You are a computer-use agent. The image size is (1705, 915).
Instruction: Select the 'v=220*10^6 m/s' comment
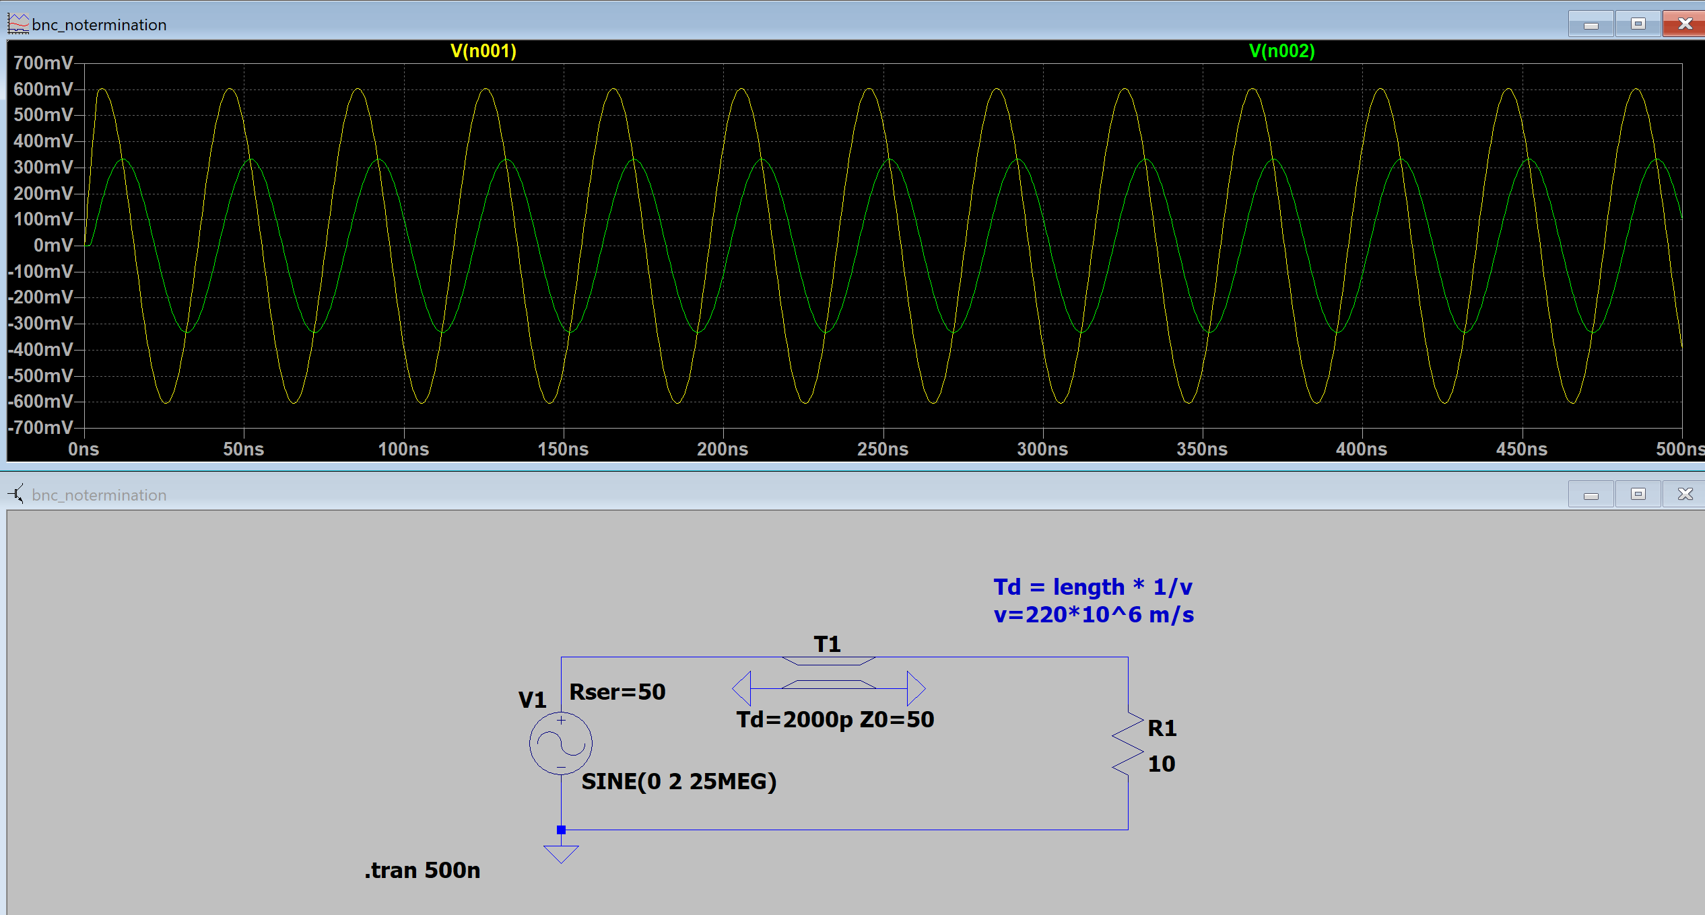(1094, 614)
